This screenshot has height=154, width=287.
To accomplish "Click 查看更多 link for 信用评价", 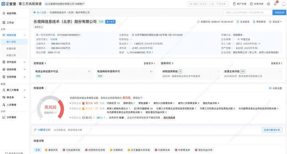I will pos(276,63).
